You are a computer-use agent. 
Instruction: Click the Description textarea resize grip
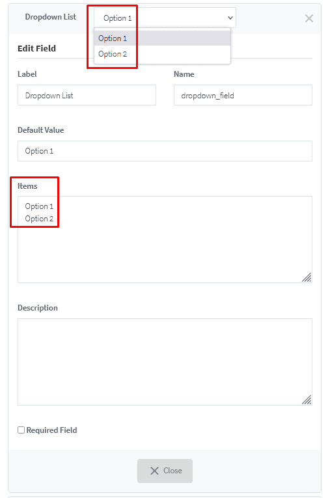click(x=307, y=400)
